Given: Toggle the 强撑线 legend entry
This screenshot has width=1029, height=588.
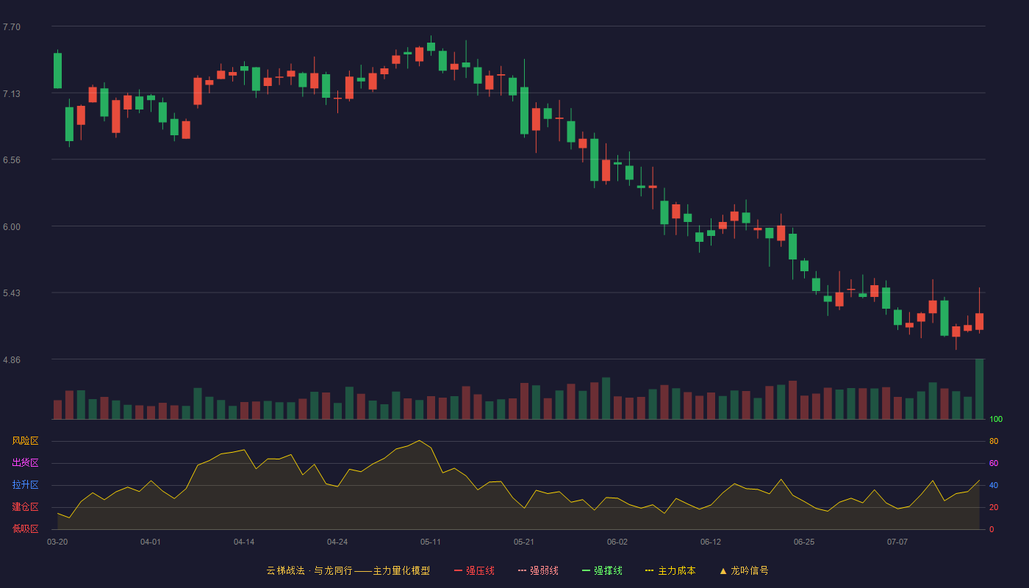Looking at the screenshot, I should pos(602,570).
